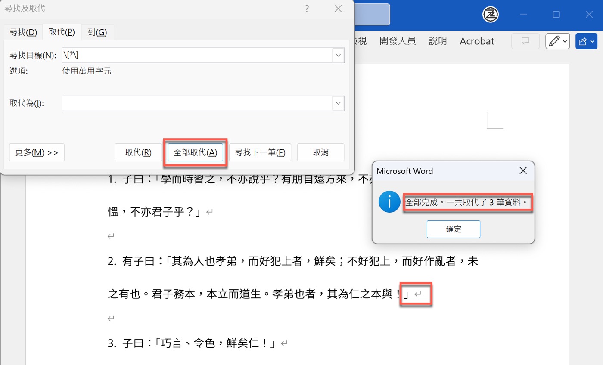Open the blue share button dropdown

pos(586,41)
